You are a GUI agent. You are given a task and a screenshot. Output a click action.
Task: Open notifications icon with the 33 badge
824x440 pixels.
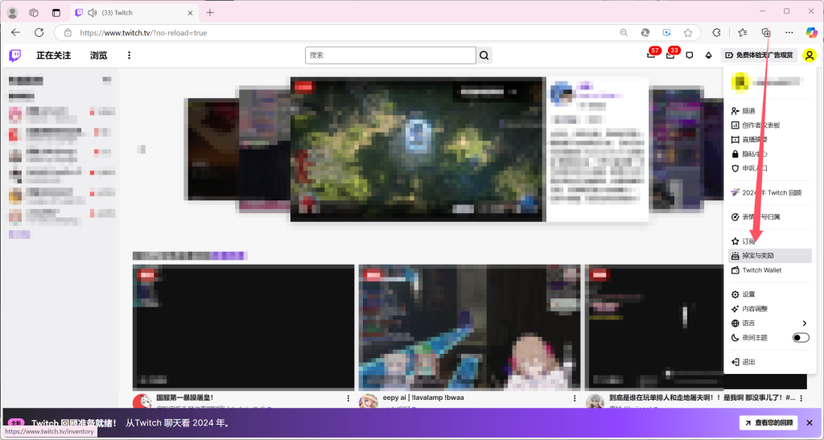click(670, 56)
